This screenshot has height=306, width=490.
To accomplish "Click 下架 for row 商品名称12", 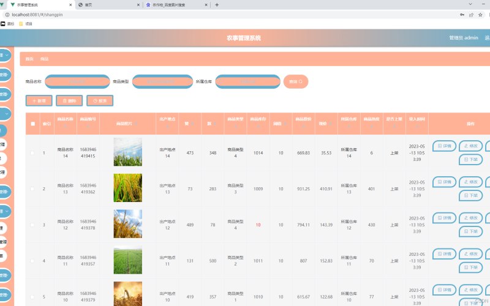I will [470, 231].
